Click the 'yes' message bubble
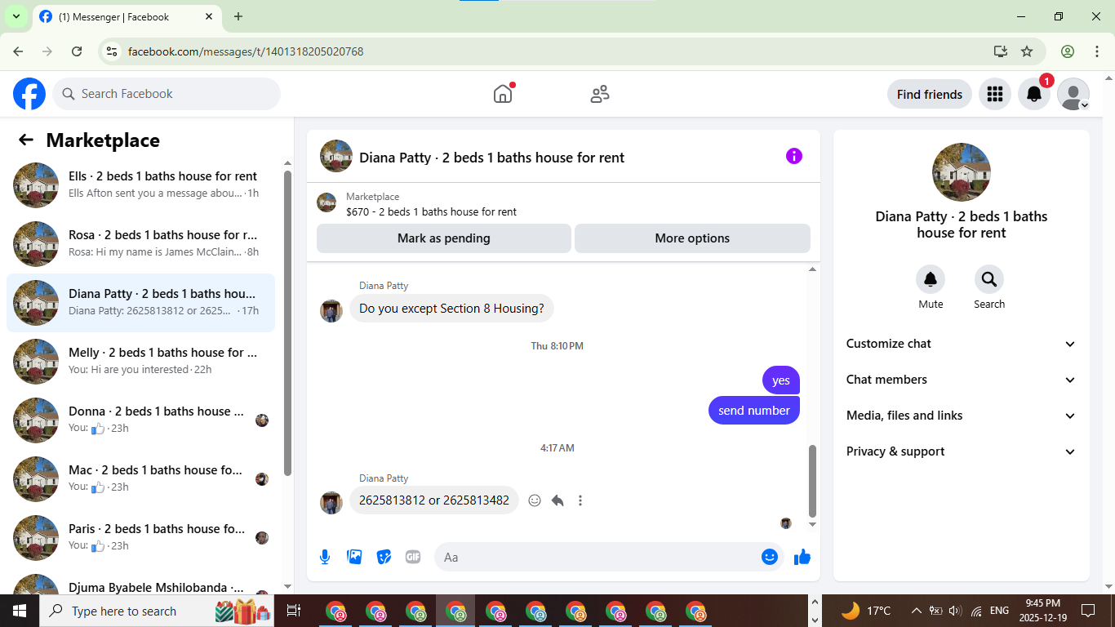The width and height of the screenshot is (1115, 627). coord(781,380)
